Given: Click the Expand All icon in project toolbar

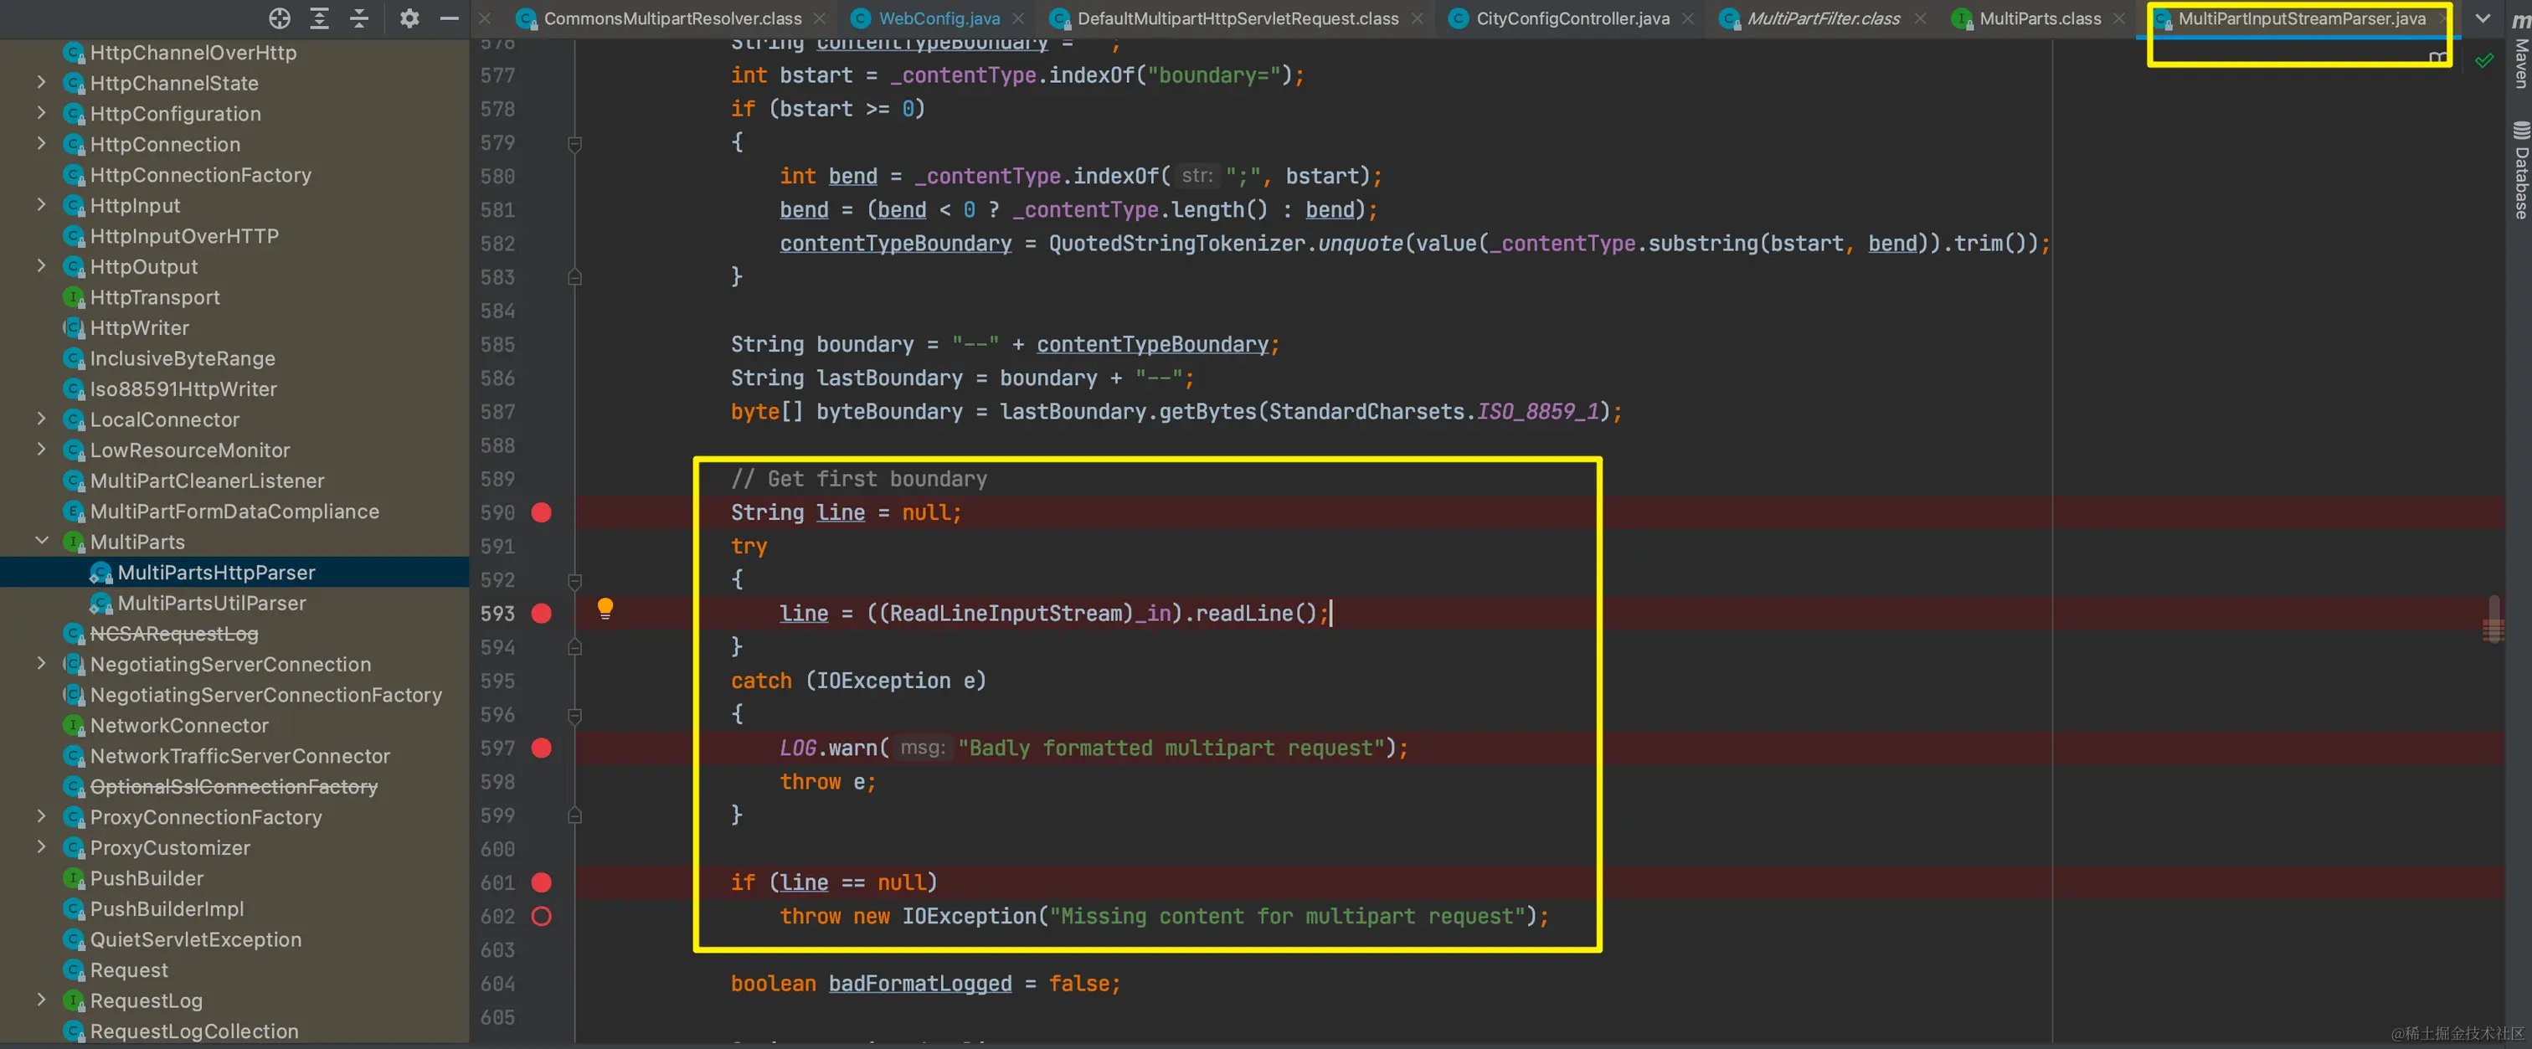Looking at the screenshot, I should (320, 18).
